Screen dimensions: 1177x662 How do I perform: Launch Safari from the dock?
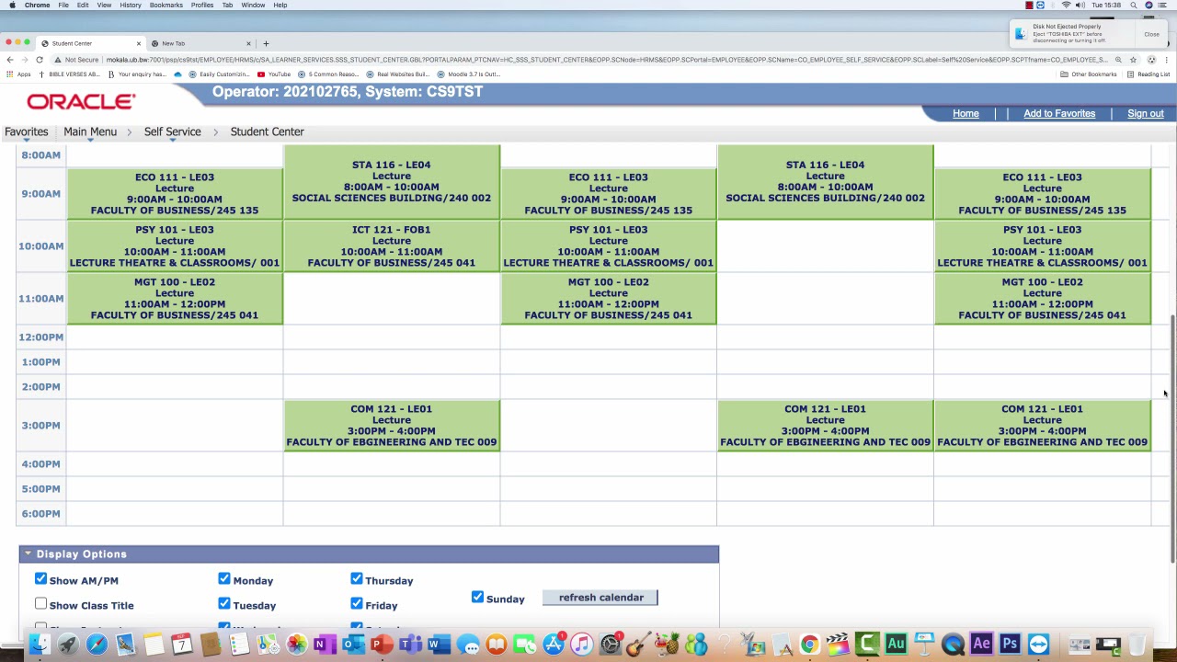(97, 645)
